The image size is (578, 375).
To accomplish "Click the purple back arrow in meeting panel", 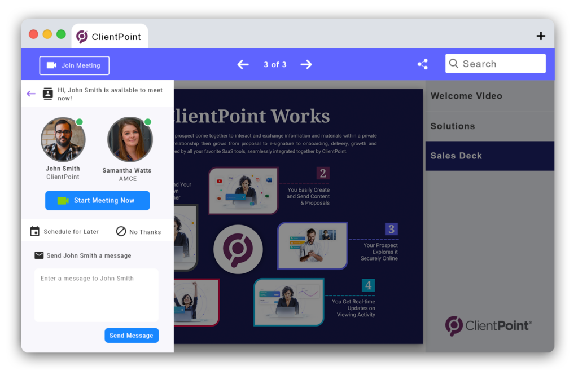I will click(x=31, y=94).
